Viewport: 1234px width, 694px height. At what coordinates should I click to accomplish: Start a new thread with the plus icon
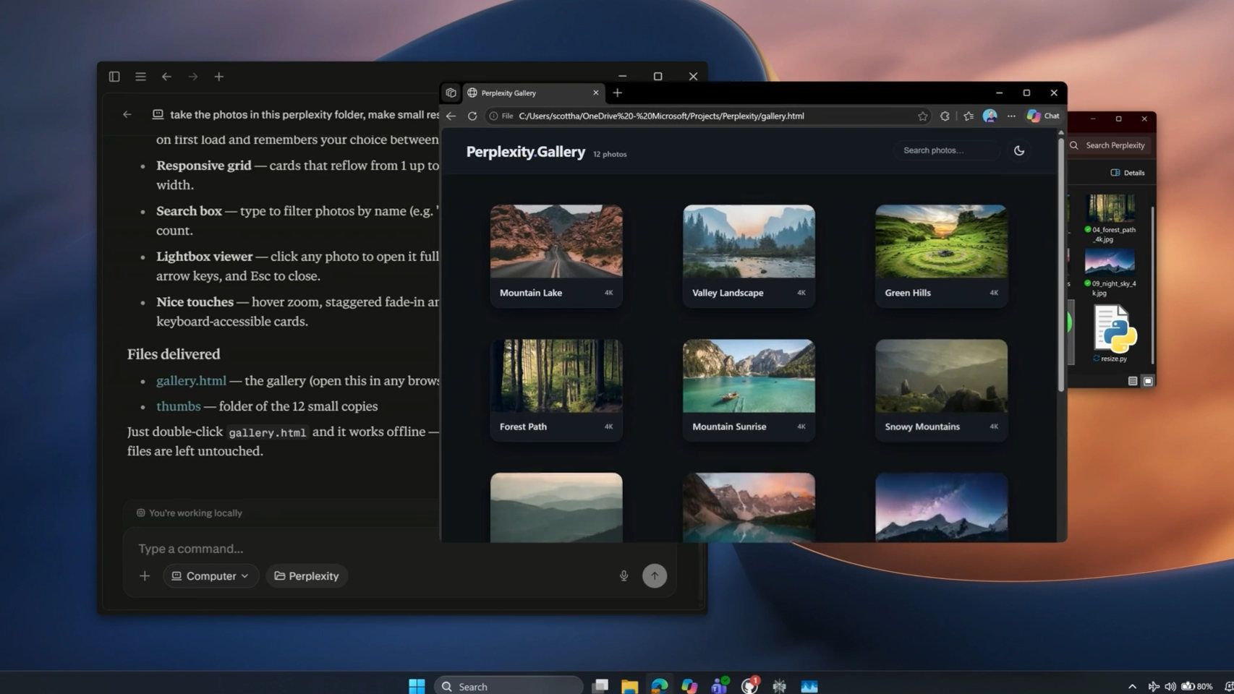[219, 77]
